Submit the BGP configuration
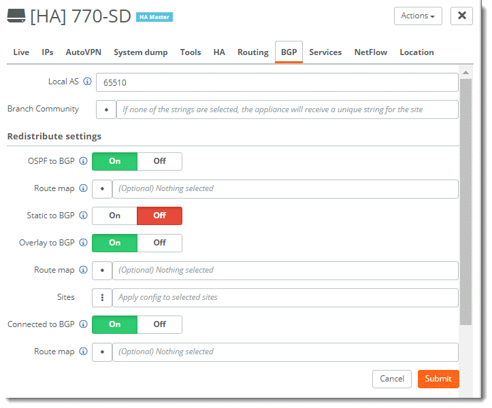This screenshot has width=492, height=408. coord(438,379)
